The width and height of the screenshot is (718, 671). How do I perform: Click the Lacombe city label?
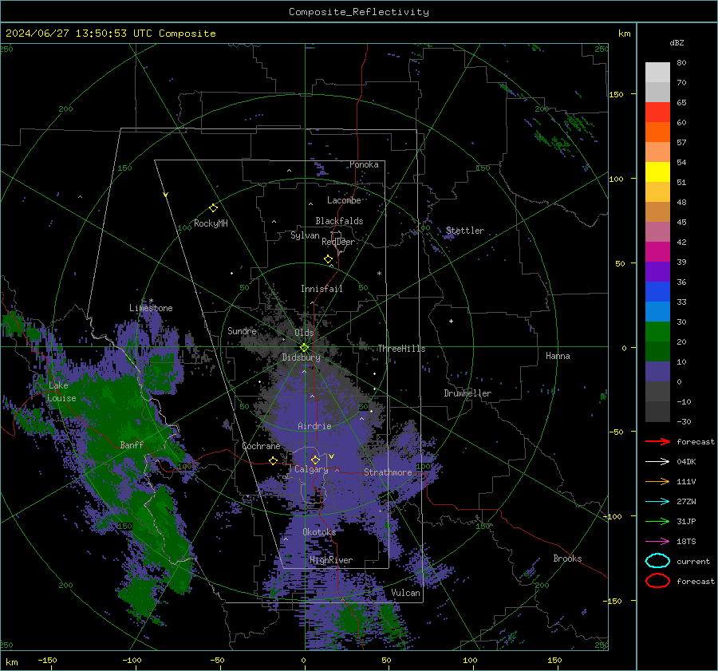click(344, 200)
